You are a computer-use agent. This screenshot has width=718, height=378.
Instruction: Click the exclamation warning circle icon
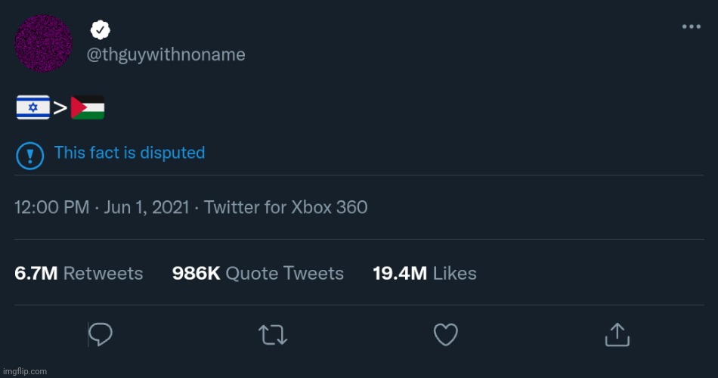click(x=29, y=156)
